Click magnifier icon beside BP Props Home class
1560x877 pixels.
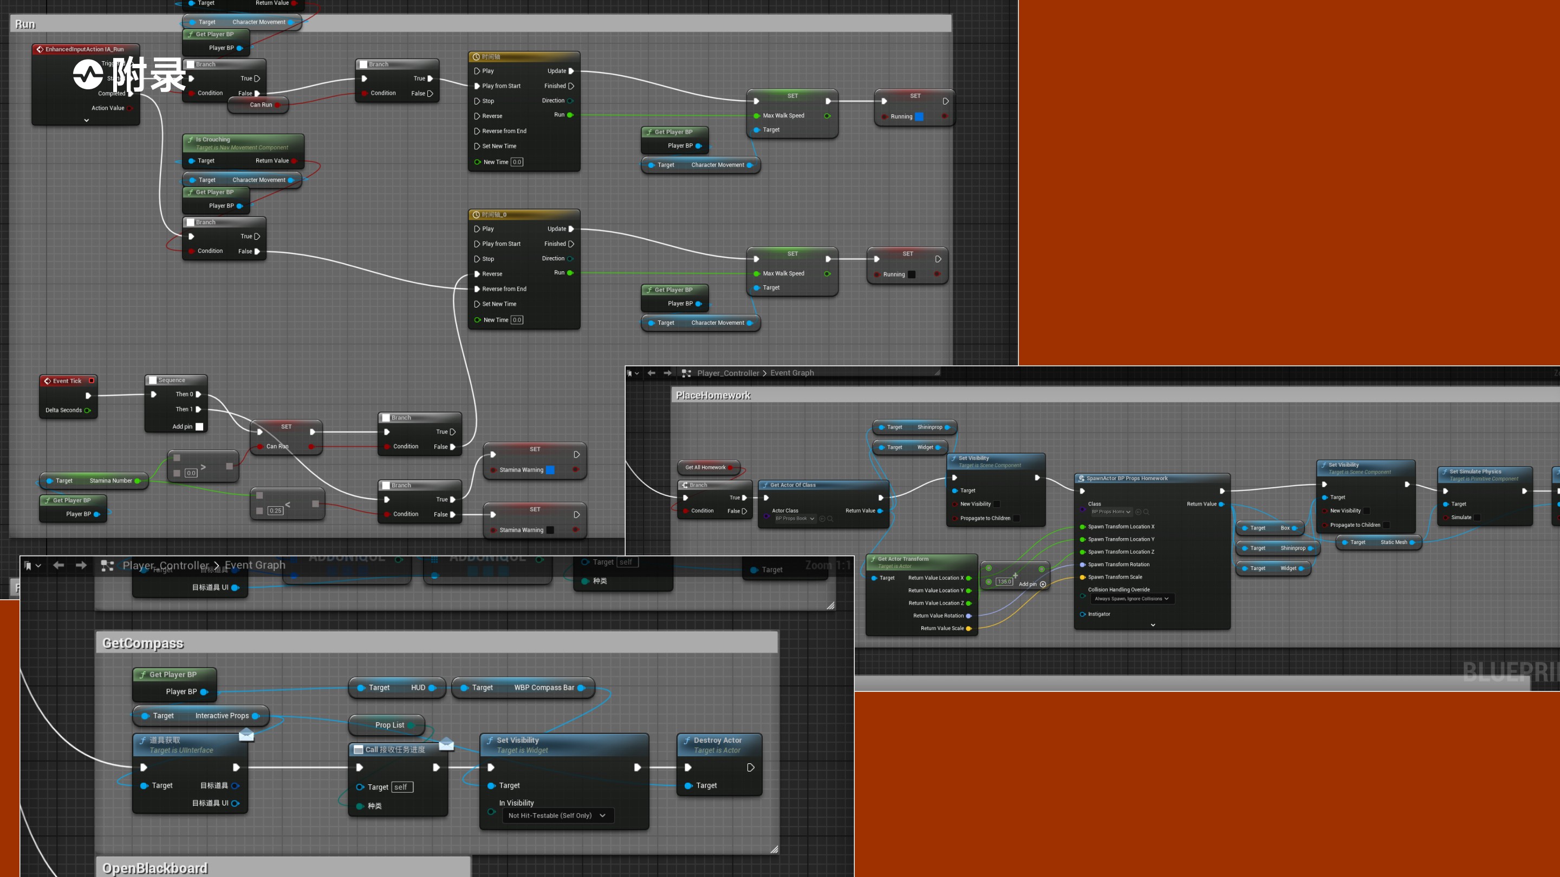tap(1146, 512)
